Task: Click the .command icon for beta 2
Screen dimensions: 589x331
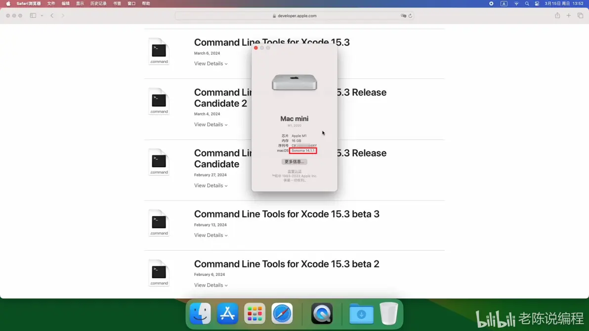Action: [159, 273]
